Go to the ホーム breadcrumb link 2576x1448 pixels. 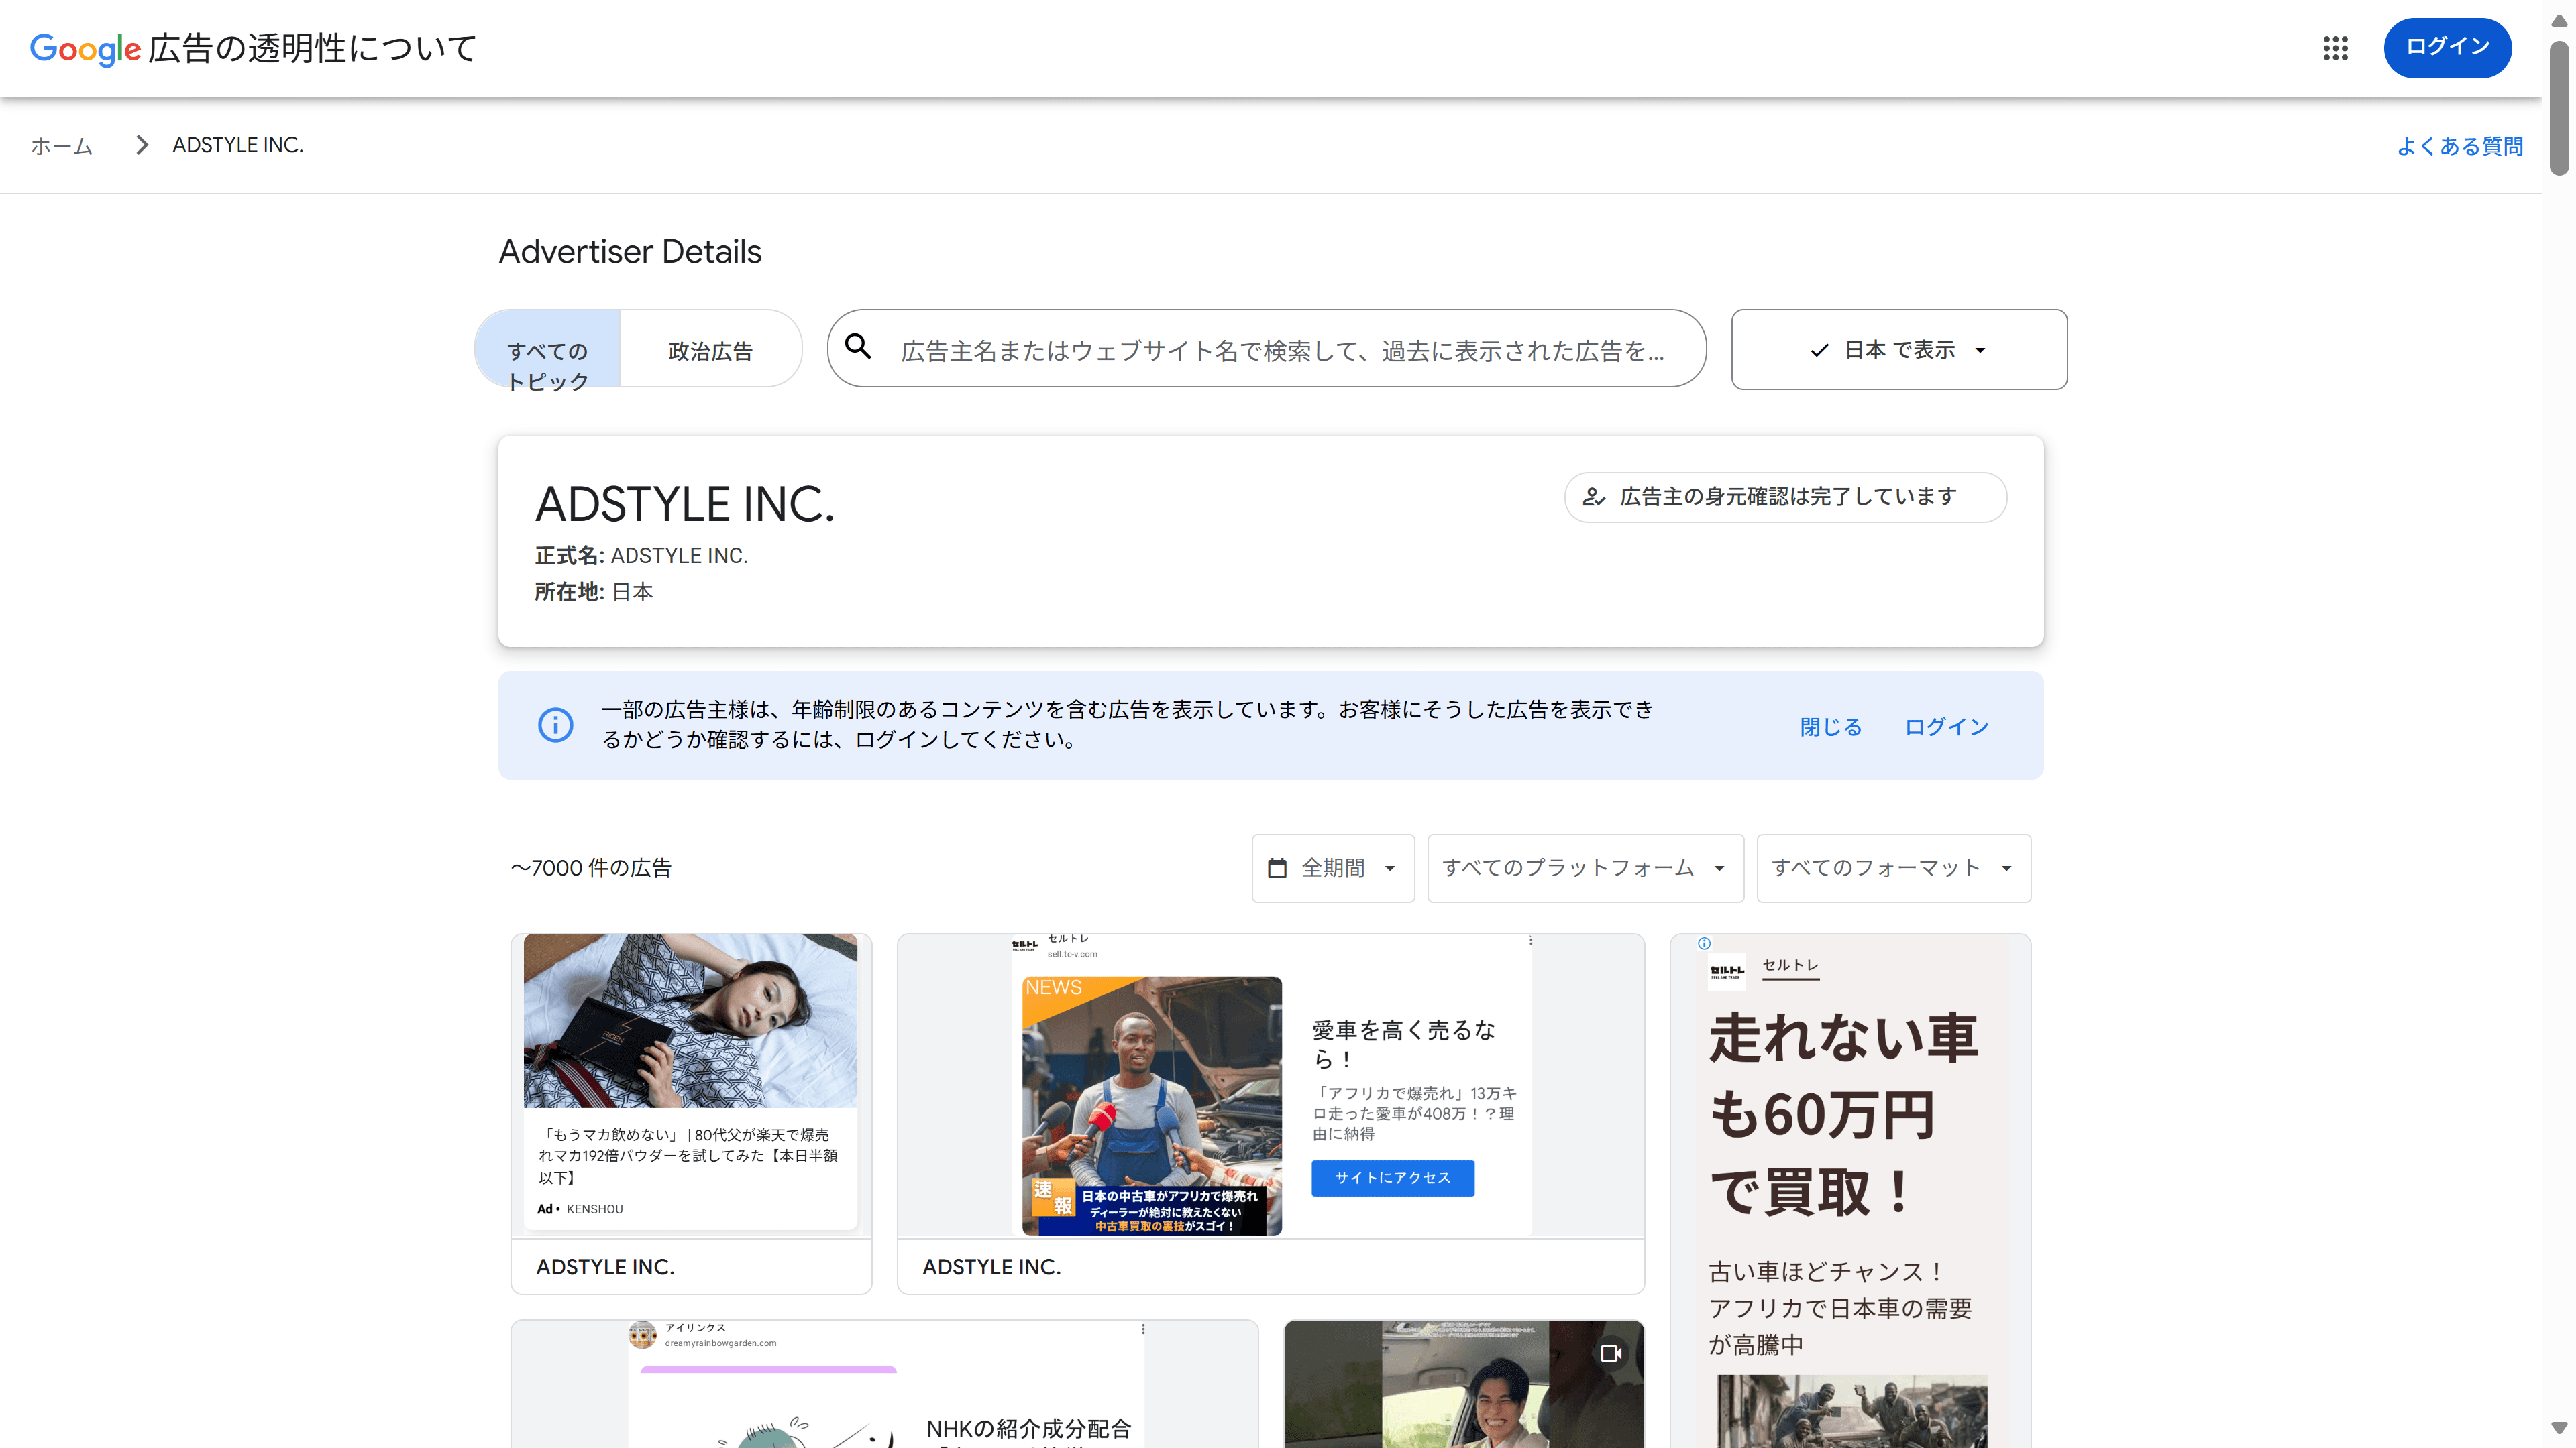click(62, 146)
